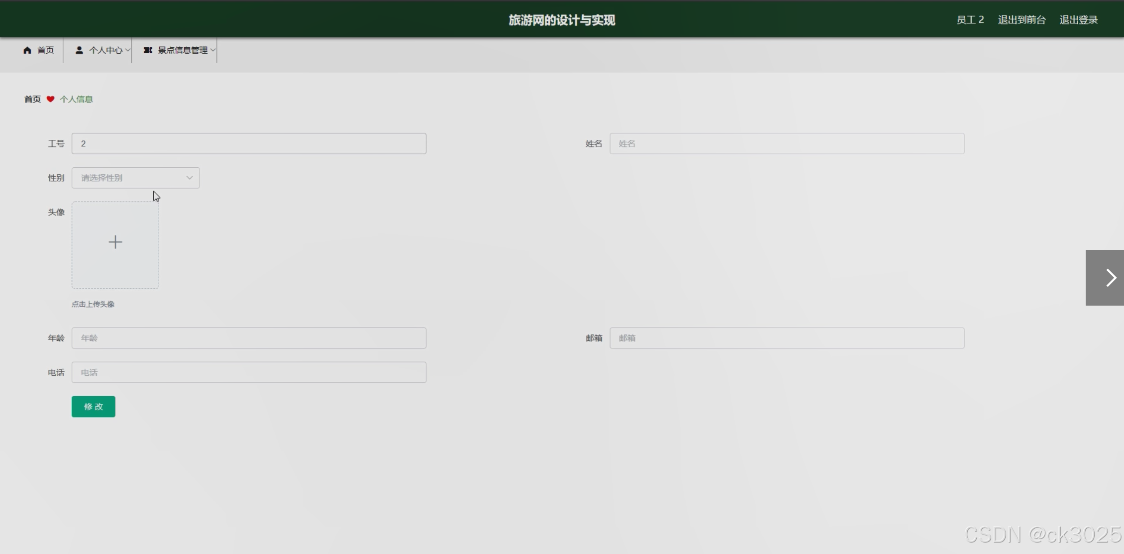Focus the 邮箱 input field

tap(787, 338)
